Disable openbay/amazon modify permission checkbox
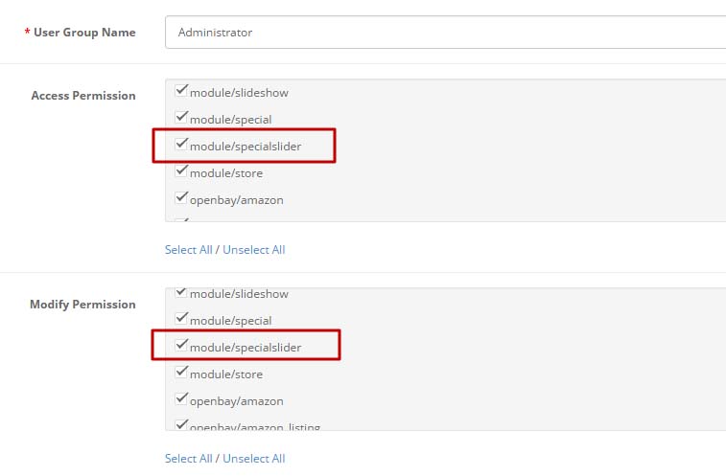726x476 pixels. click(x=181, y=399)
